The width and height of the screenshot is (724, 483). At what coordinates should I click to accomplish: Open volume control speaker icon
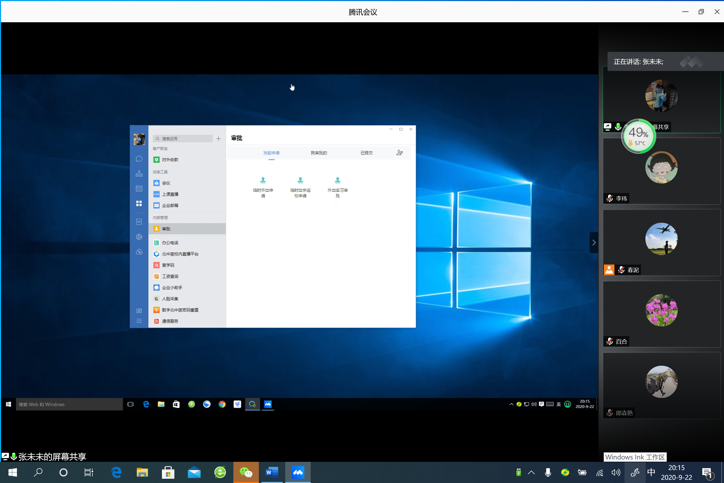coord(616,472)
